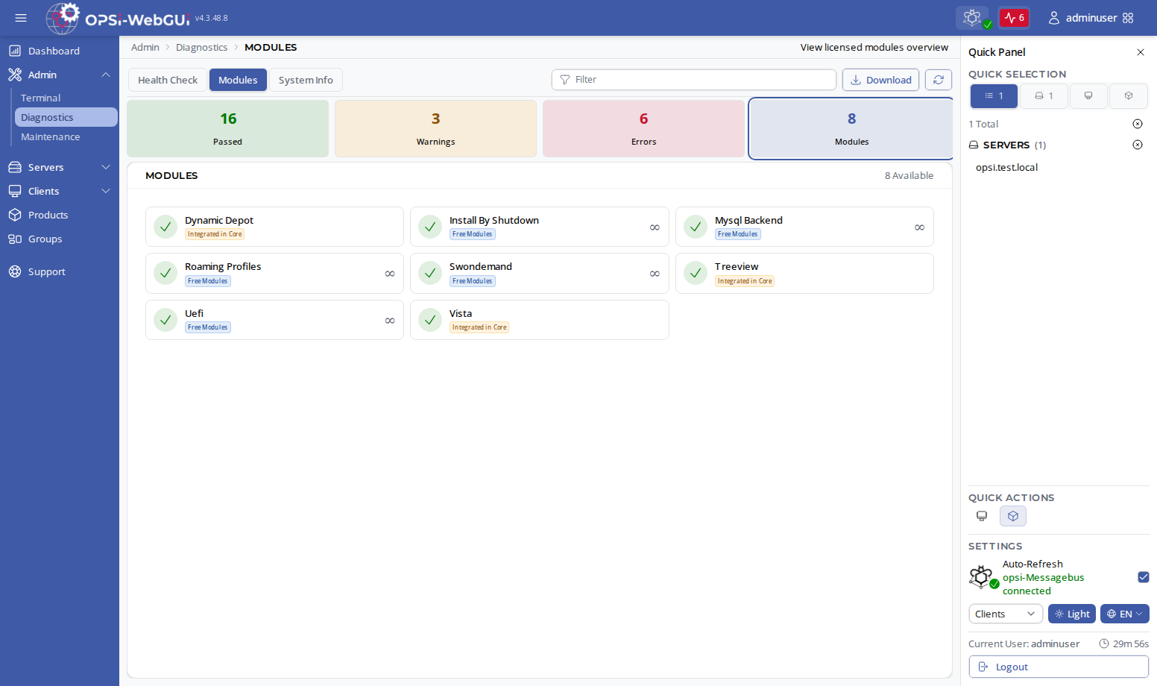Select the 3 Warnings summary card

pyautogui.click(x=435, y=128)
